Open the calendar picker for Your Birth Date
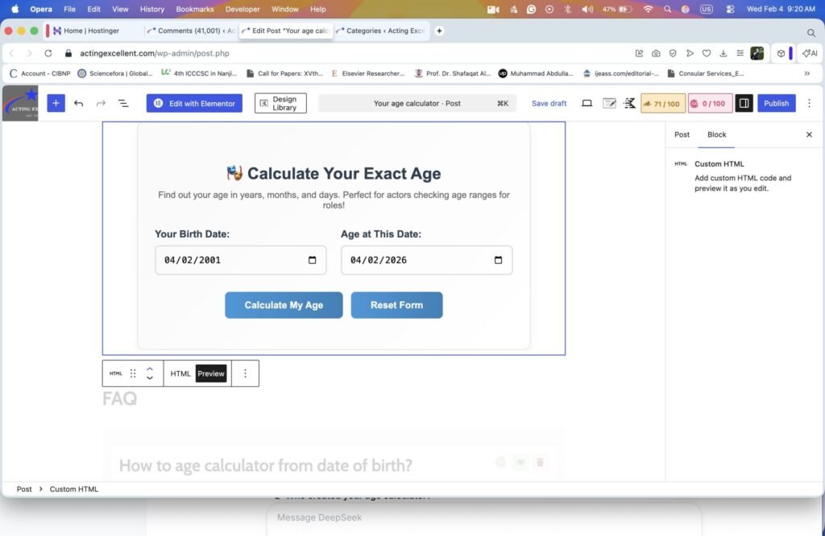Viewport: 825px width, 536px height. [313, 259]
